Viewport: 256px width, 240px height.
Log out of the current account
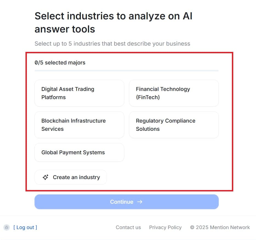point(25,227)
